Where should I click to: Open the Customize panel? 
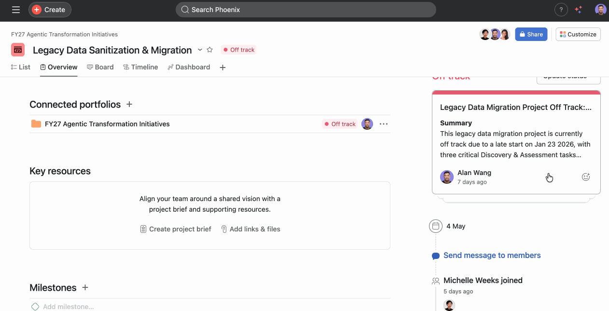click(x=578, y=34)
